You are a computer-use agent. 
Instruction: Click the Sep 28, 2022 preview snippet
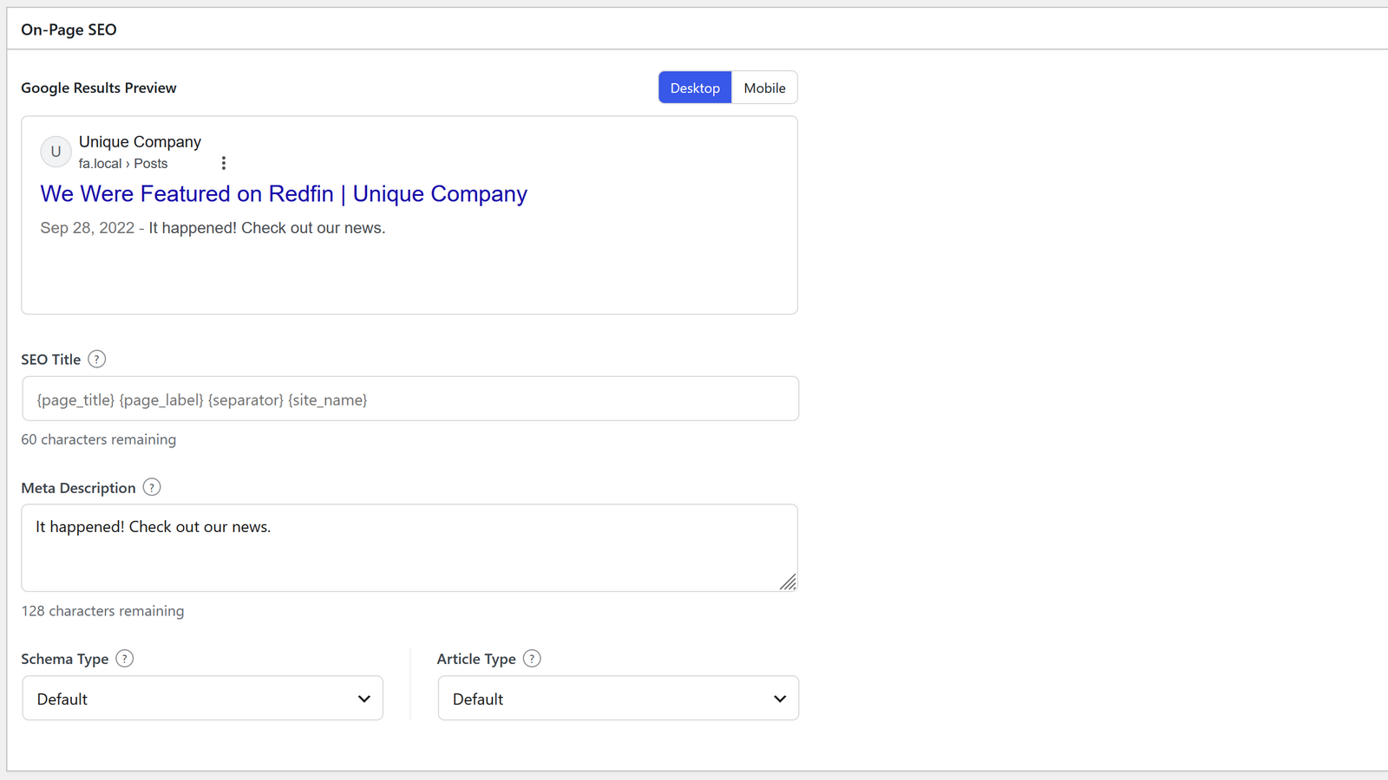[213, 228]
